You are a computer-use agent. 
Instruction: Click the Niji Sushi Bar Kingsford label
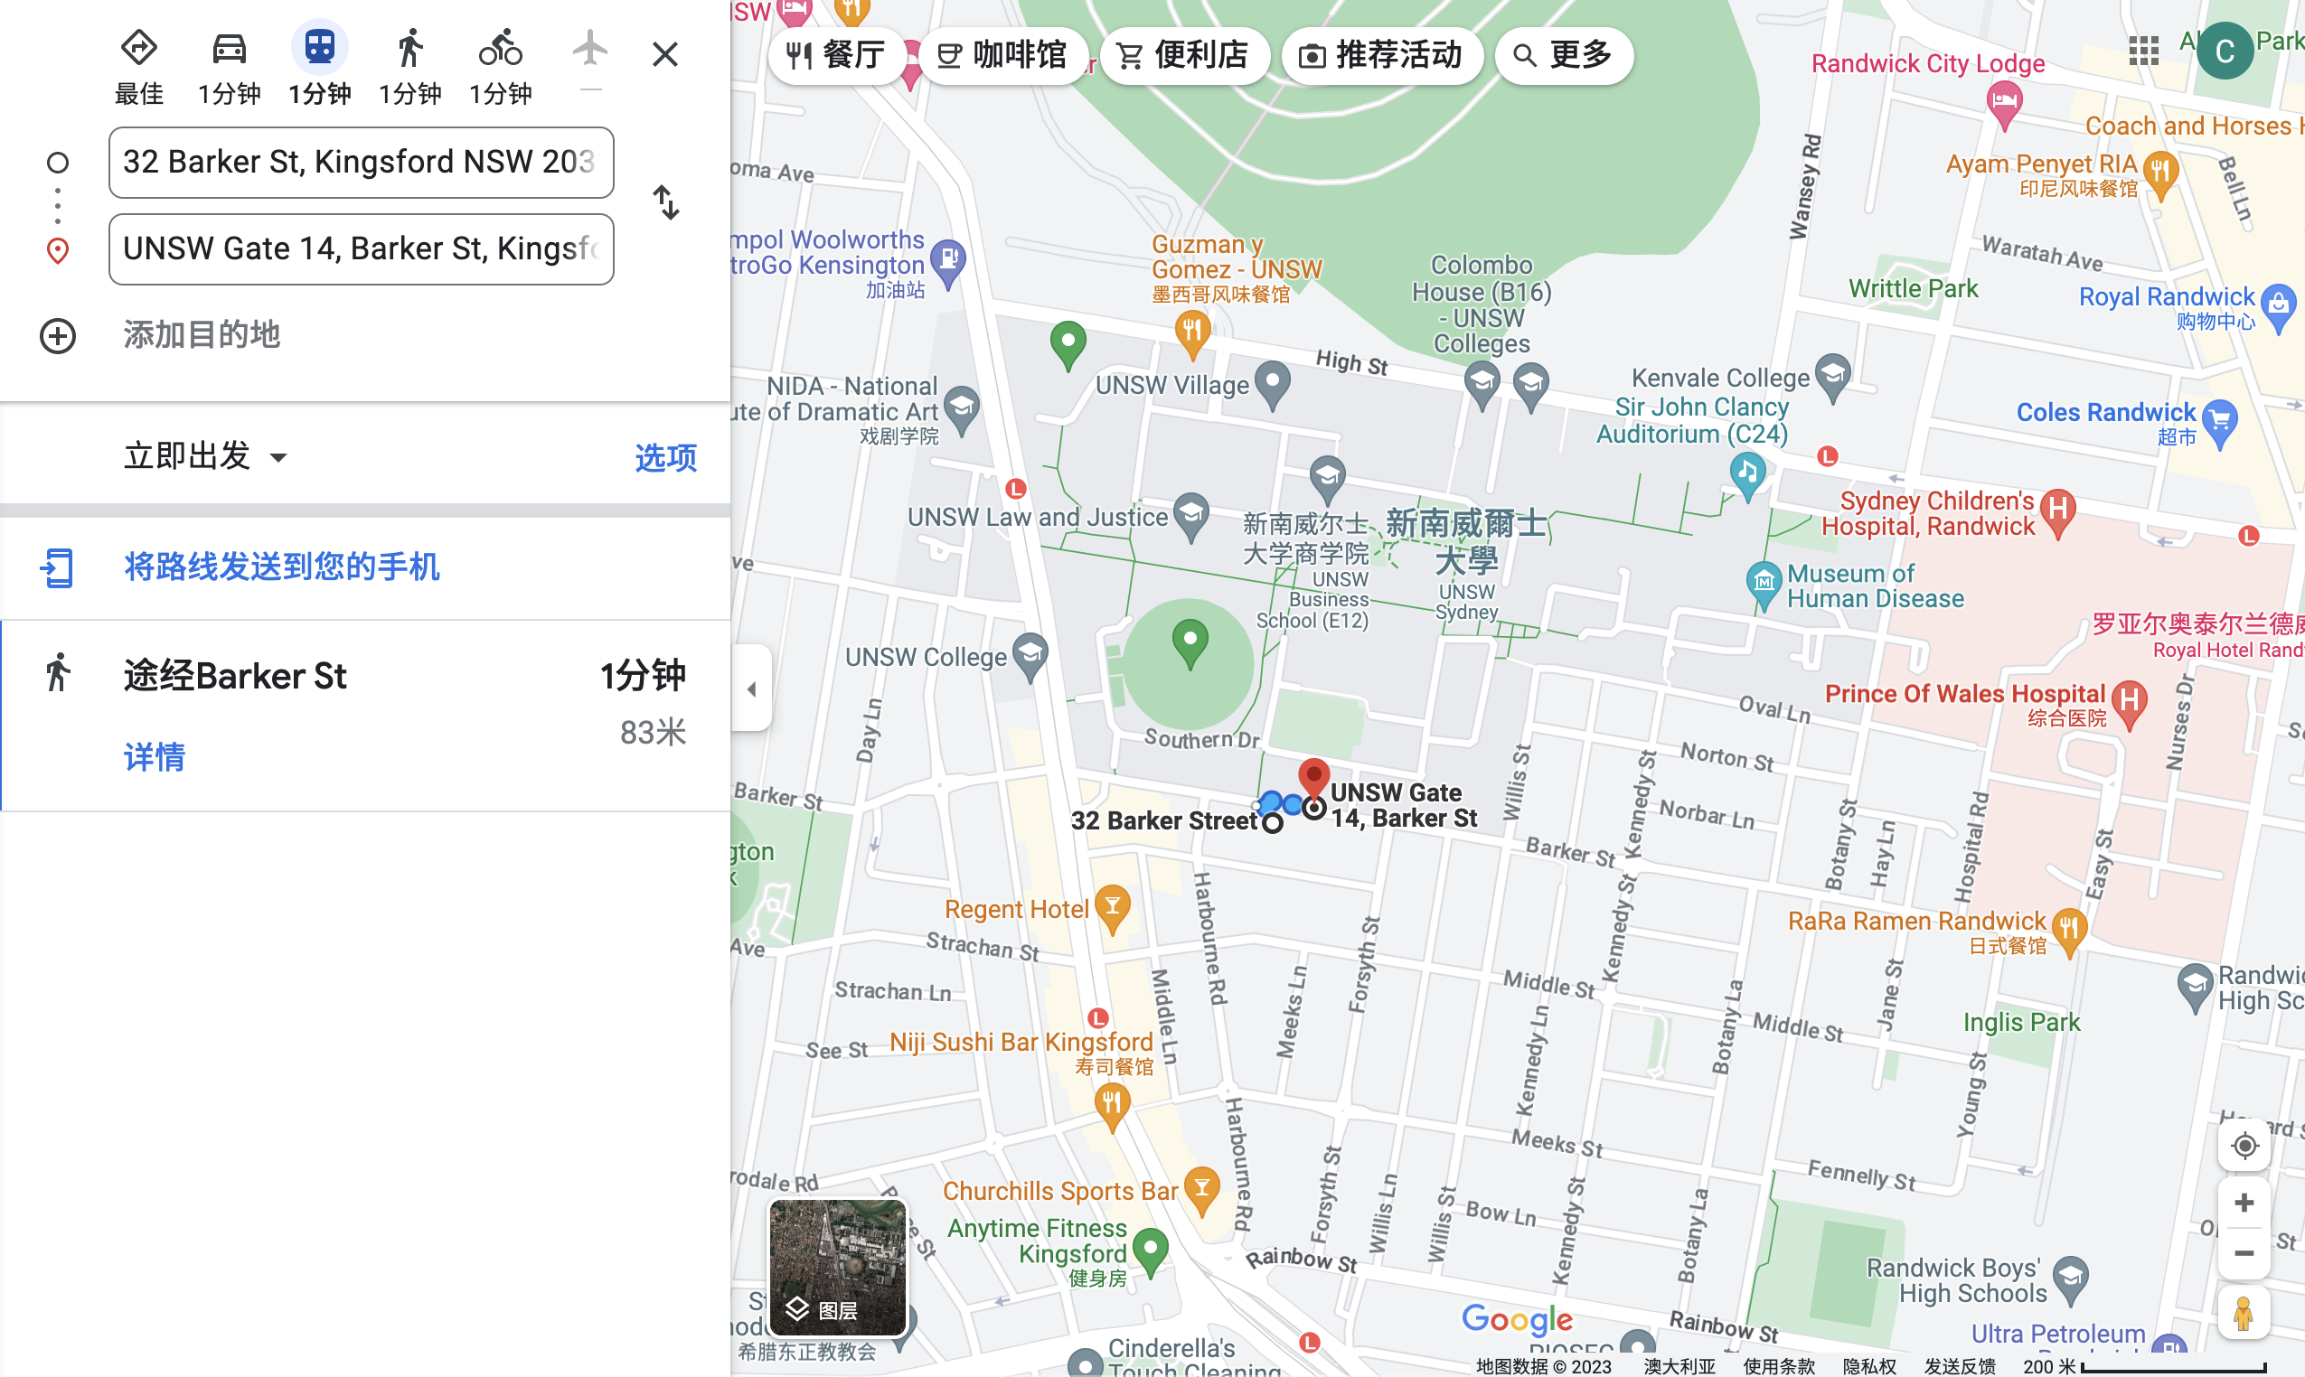(1021, 1042)
